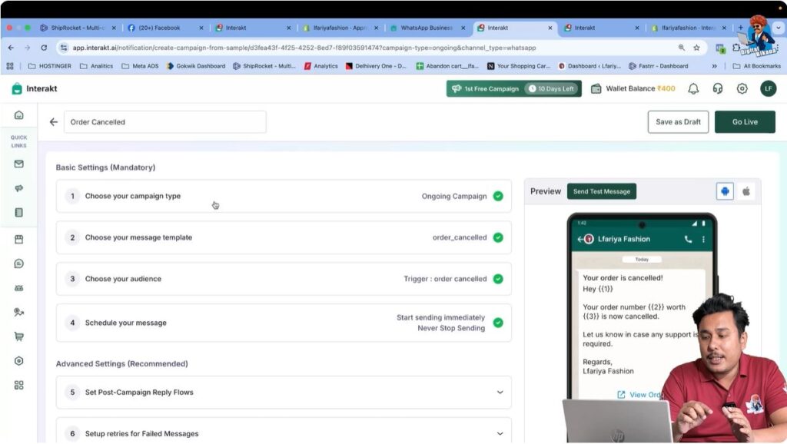Screen dimensions: 787x444
Task: Click the Order Cancelled campaign name field
Action: (164, 121)
